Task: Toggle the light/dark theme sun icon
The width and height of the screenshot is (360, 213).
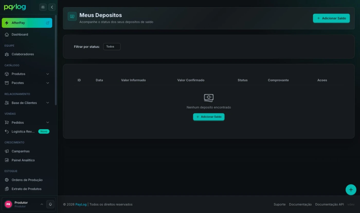Action: pos(43,7)
